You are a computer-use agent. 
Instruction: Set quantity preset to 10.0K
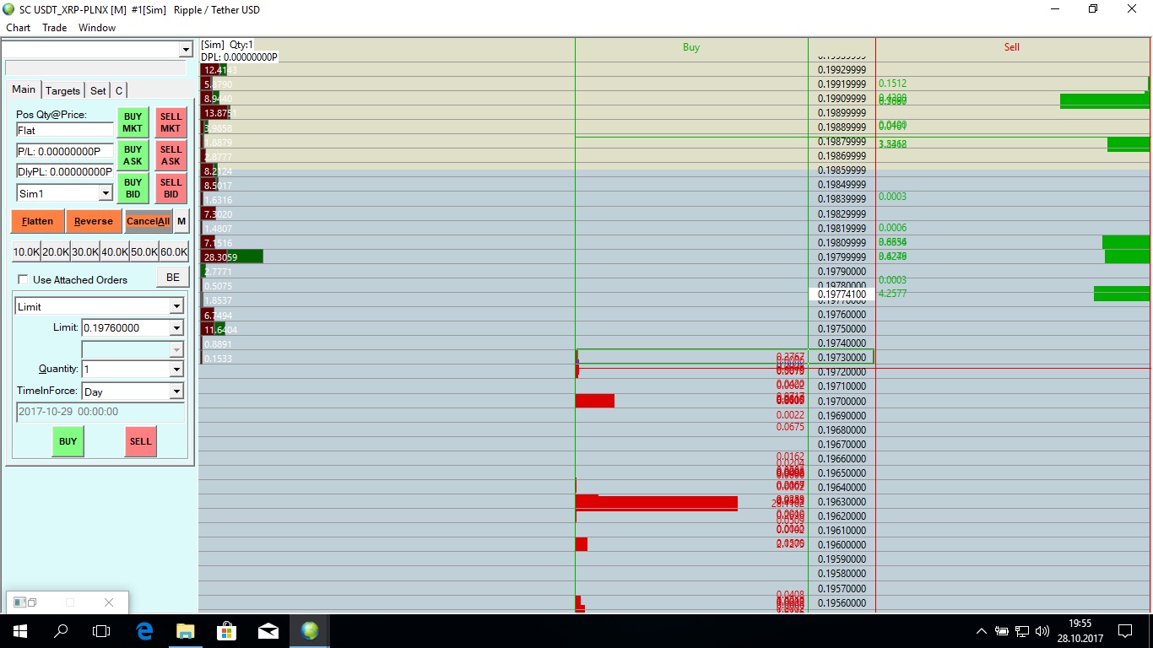(x=26, y=251)
